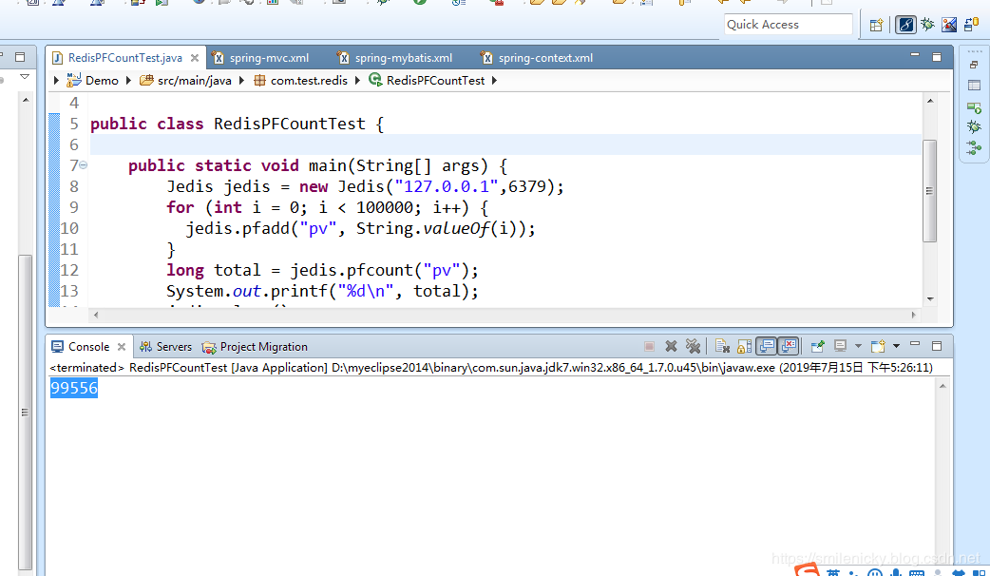The image size is (990, 576).
Task: Click the jedis.pfadd("pv" code line
Action: (360, 228)
